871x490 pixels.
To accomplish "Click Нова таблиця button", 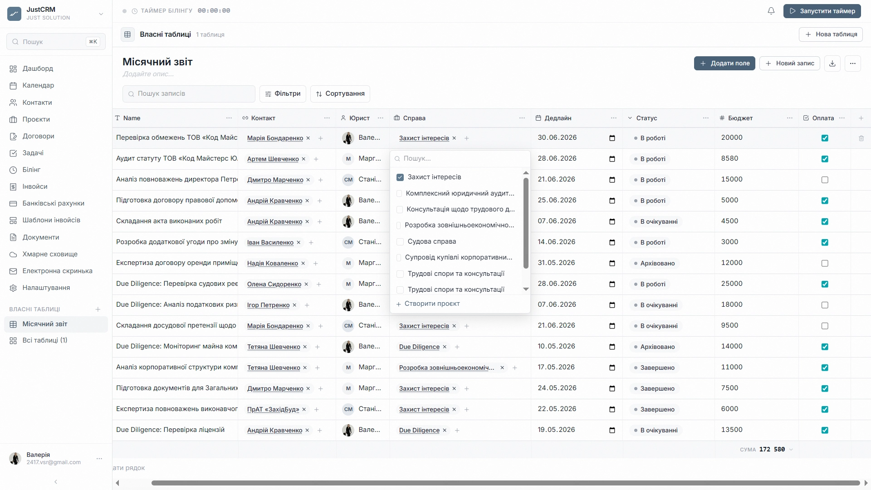I will [x=831, y=34].
